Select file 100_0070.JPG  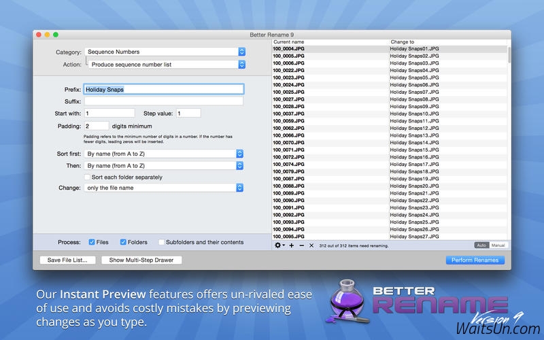[288, 143]
